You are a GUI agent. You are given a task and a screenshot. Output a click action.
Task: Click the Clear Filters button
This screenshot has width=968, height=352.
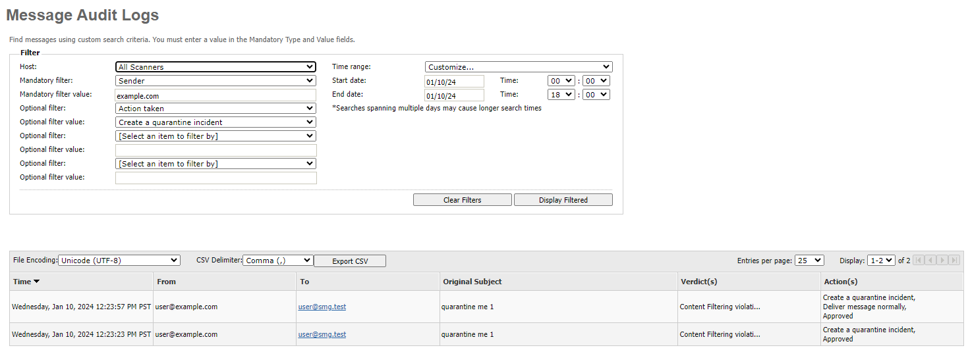pos(462,200)
